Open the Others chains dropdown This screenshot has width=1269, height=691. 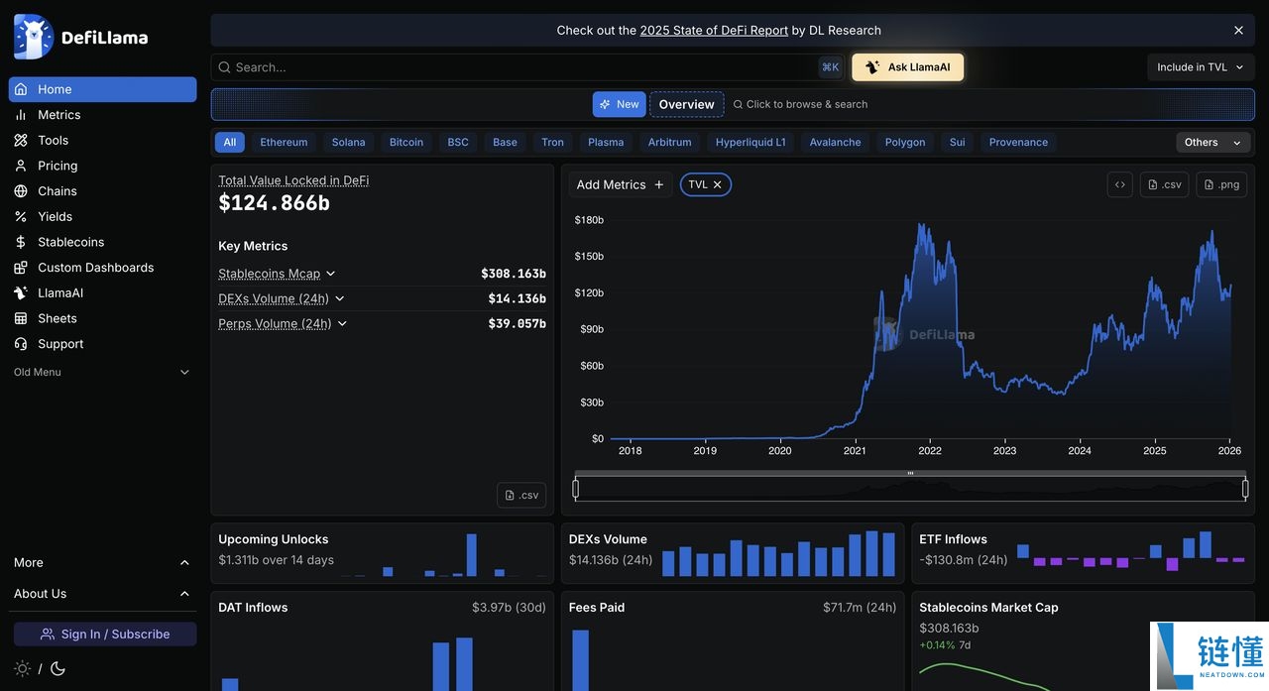(x=1212, y=143)
